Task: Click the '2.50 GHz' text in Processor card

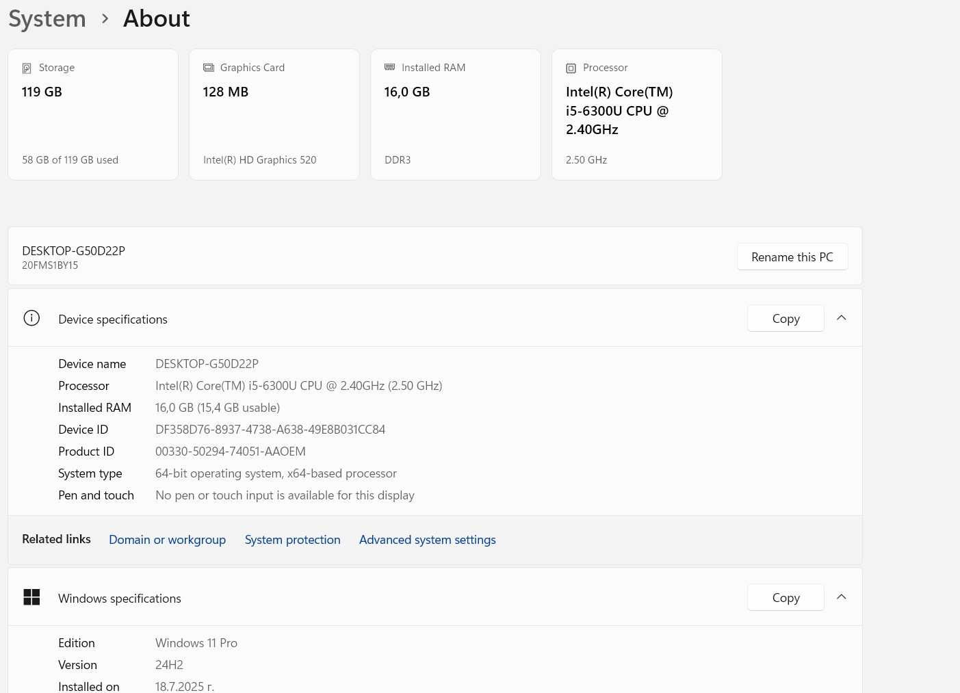Action: pos(586,160)
